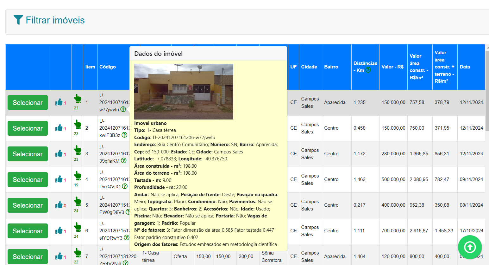Click the date 08/11/2024 cell
The height and width of the screenshot is (265, 489).
click(x=471, y=205)
